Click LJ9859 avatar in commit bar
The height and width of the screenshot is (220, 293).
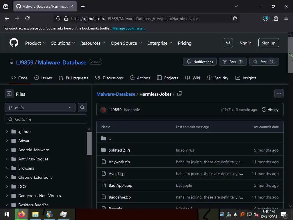(103, 110)
